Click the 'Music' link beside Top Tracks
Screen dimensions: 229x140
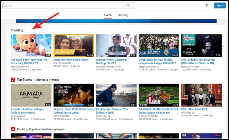56,80
